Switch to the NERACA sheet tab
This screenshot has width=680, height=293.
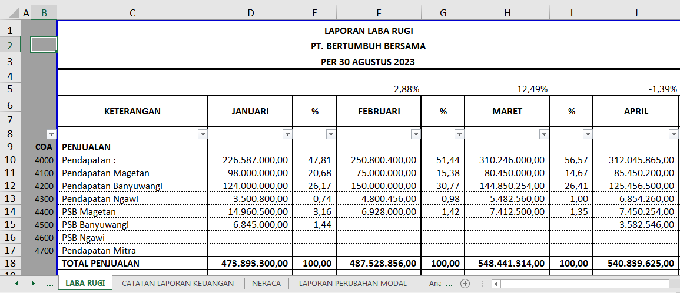pyautogui.click(x=267, y=284)
